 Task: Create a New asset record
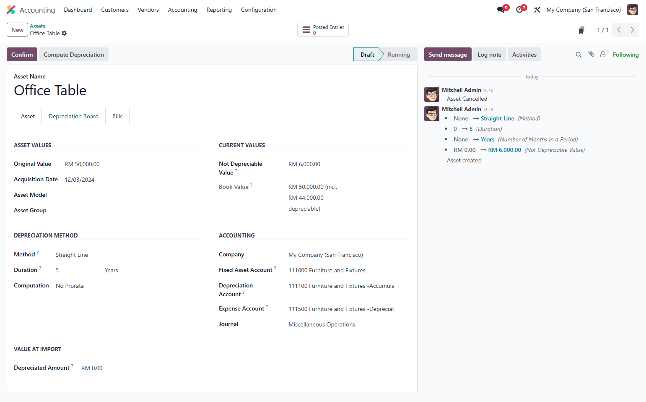[17, 30]
